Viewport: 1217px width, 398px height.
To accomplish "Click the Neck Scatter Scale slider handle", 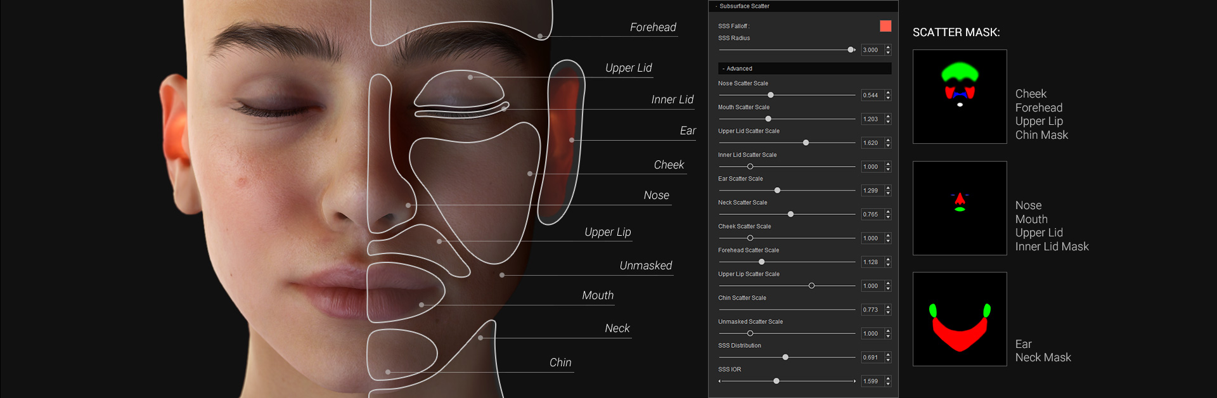I will (791, 214).
